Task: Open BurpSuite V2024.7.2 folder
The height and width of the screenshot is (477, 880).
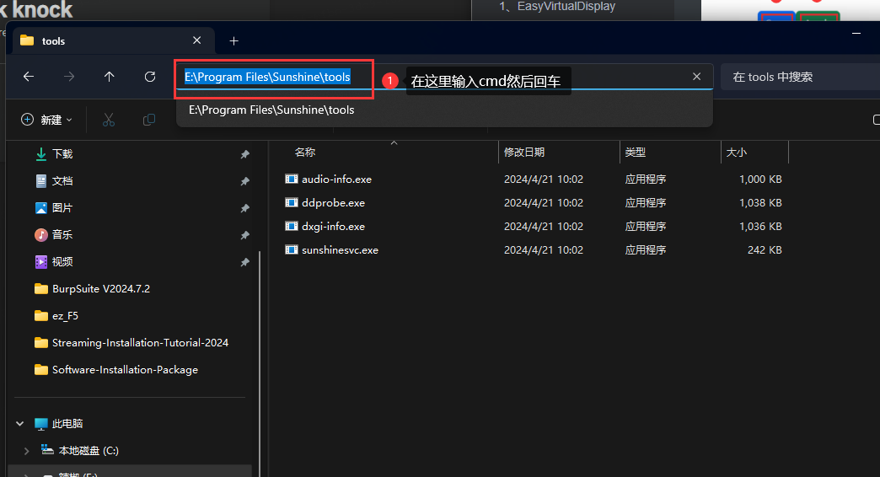Action: (x=101, y=288)
